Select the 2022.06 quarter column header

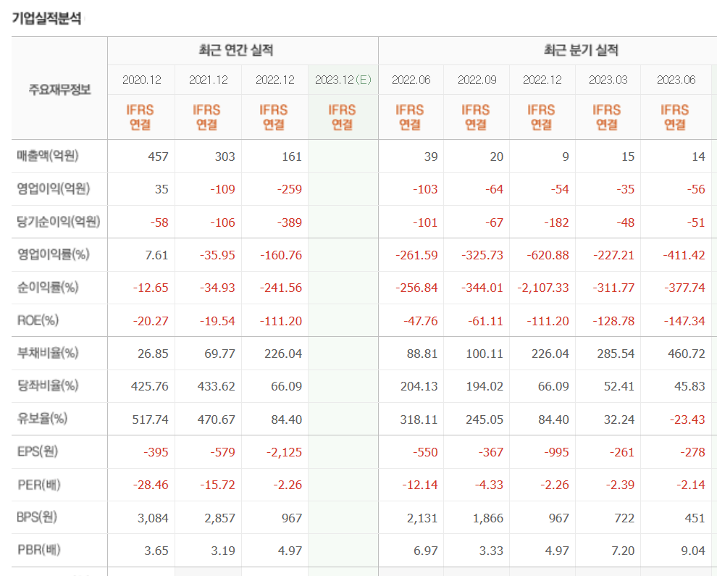(411, 80)
